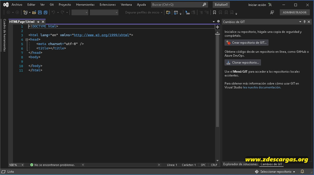Close the Cambios de GIT panel
This screenshot has height=175, width=314.
click(309, 22)
